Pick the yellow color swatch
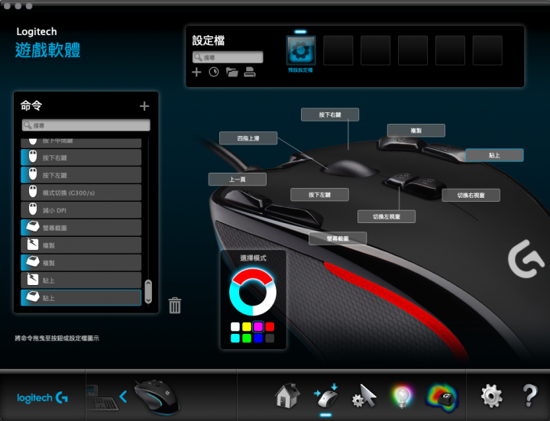This screenshot has height=421, width=550. tap(247, 327)
